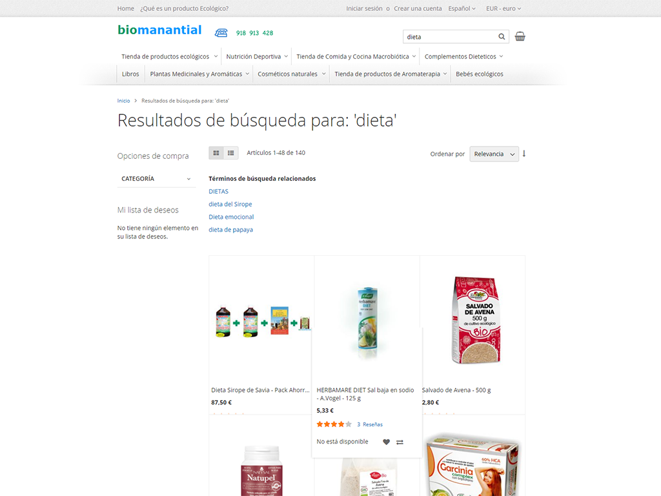Image resolution: width=661 pixels, height=496 pixels.
Task: Click Iniciar sesión link
Action: pos(364,8)
